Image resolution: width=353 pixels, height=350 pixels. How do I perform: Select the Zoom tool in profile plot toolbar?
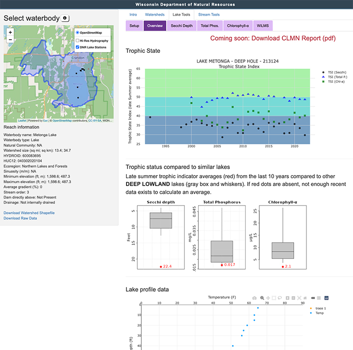[x=262, y=298]
